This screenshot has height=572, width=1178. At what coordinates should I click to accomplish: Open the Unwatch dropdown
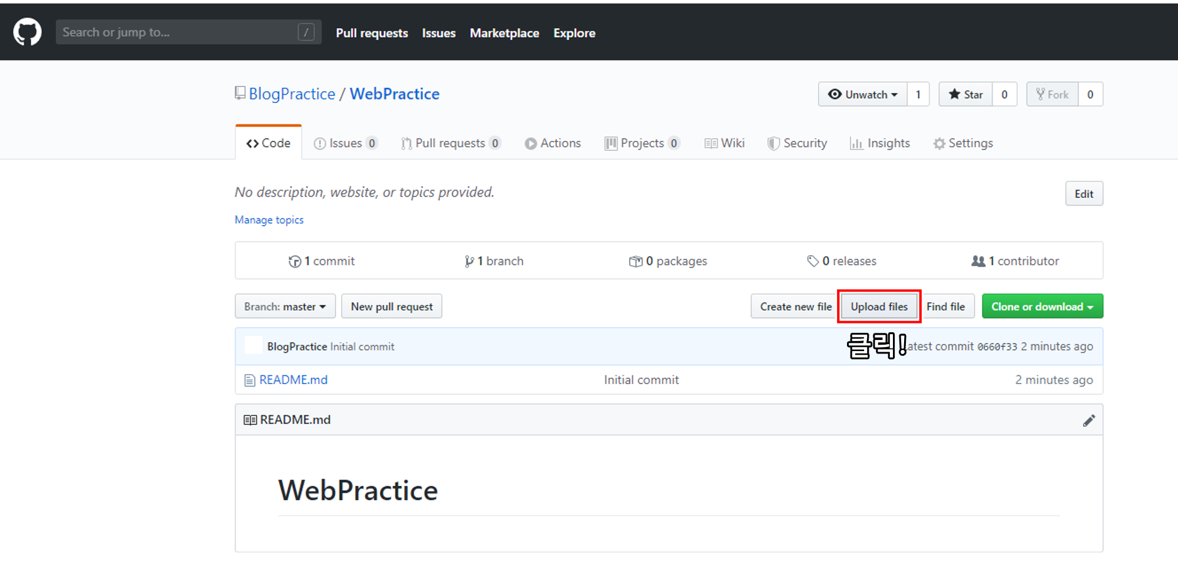pyautogui.click(x=863, y=94)
